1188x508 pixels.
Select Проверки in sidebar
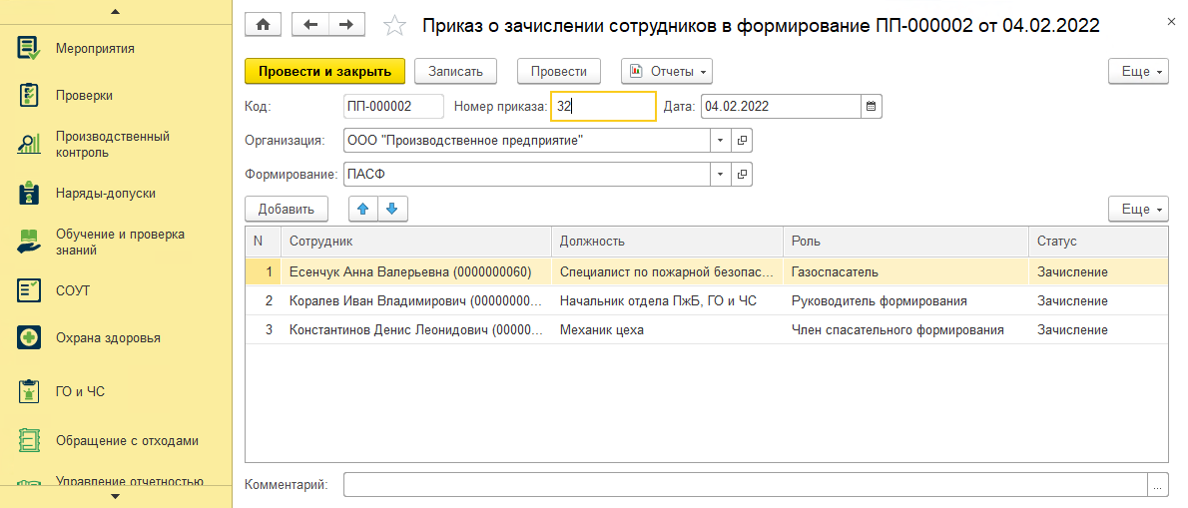click(x=85, y=96)
